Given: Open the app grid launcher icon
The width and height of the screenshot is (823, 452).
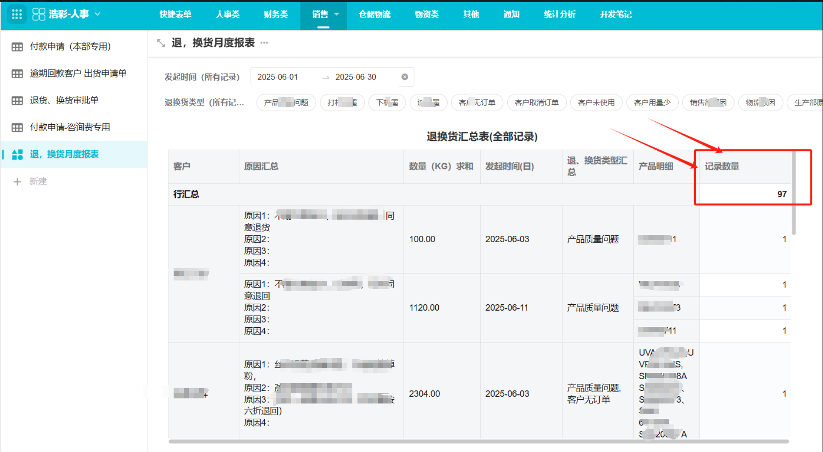Looking at the screenshot, I should click(17, 14).
